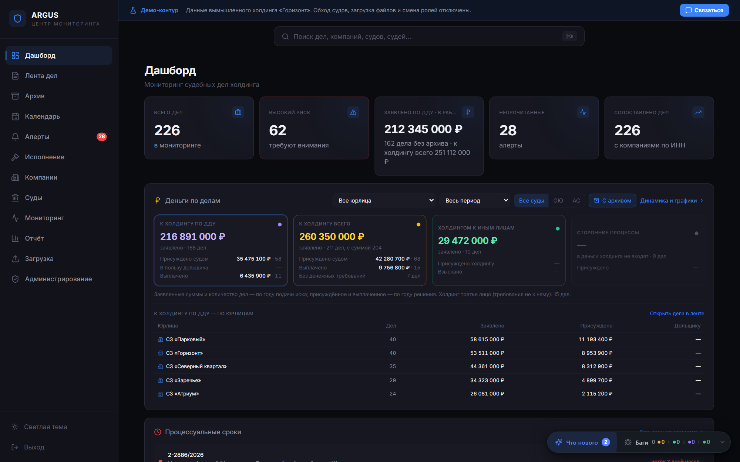Click the search magnifier icon
740x462 pixels.
[285, 37]
